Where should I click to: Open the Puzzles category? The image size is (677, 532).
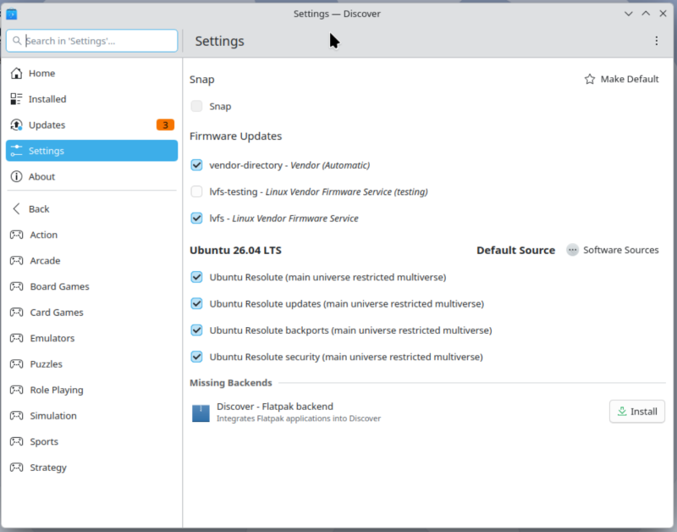[x=46, y=364]
